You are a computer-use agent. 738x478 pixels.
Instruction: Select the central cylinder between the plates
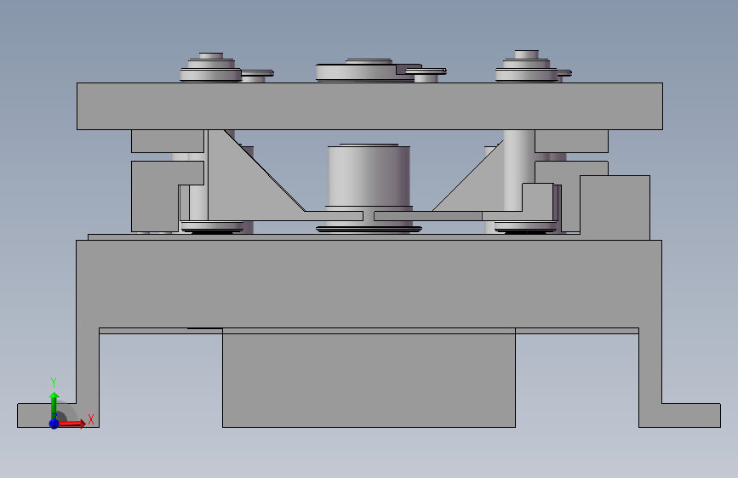(x=369, y=177)
